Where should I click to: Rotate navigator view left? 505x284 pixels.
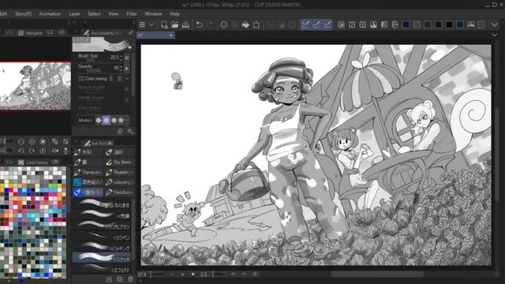(21, 151)
